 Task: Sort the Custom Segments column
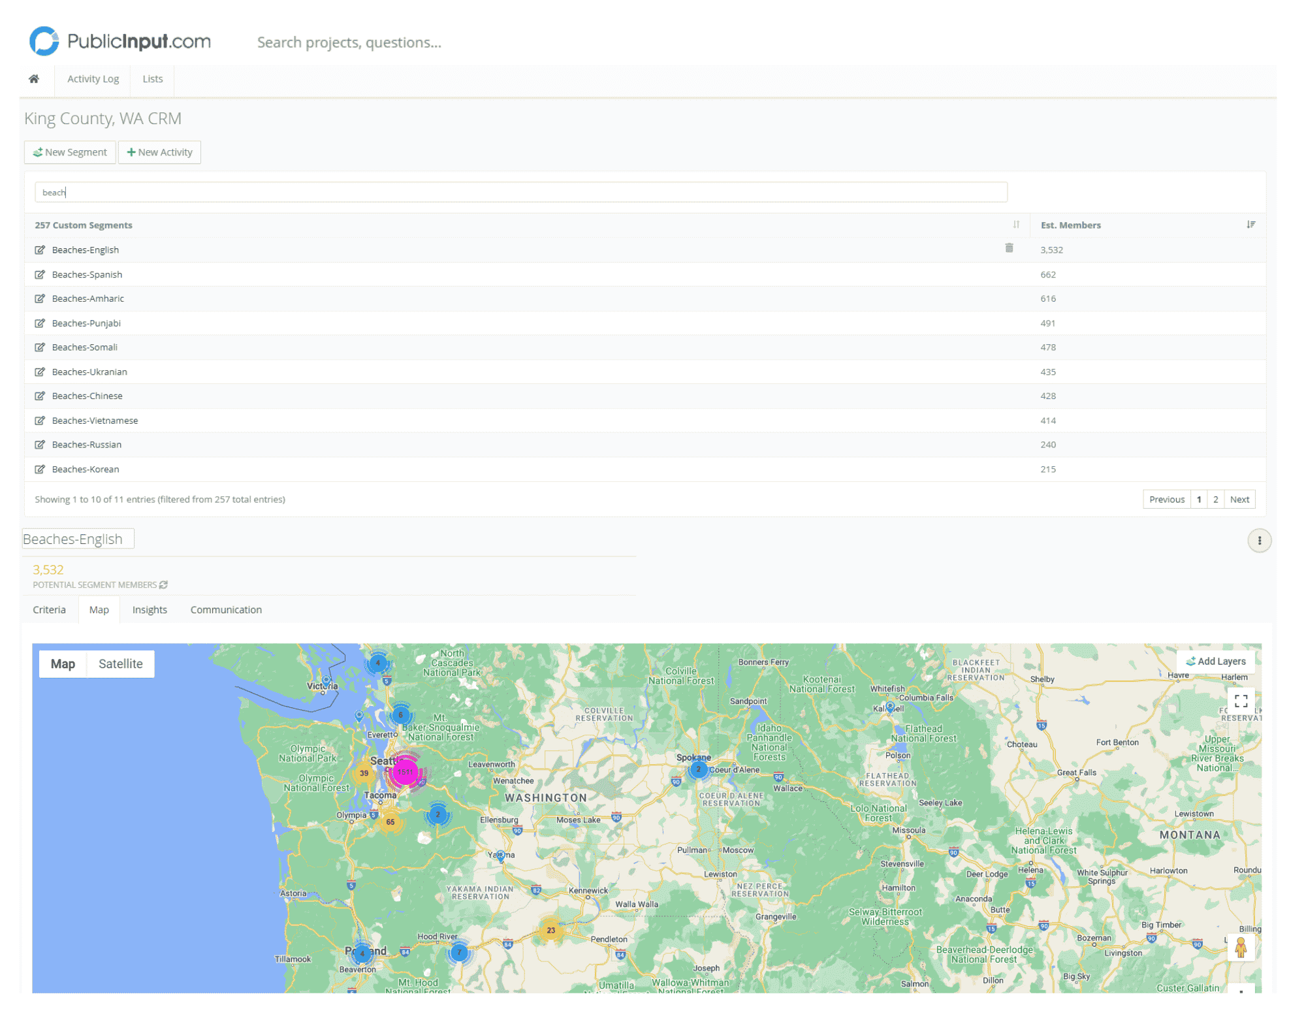(x=1016, y=225)
